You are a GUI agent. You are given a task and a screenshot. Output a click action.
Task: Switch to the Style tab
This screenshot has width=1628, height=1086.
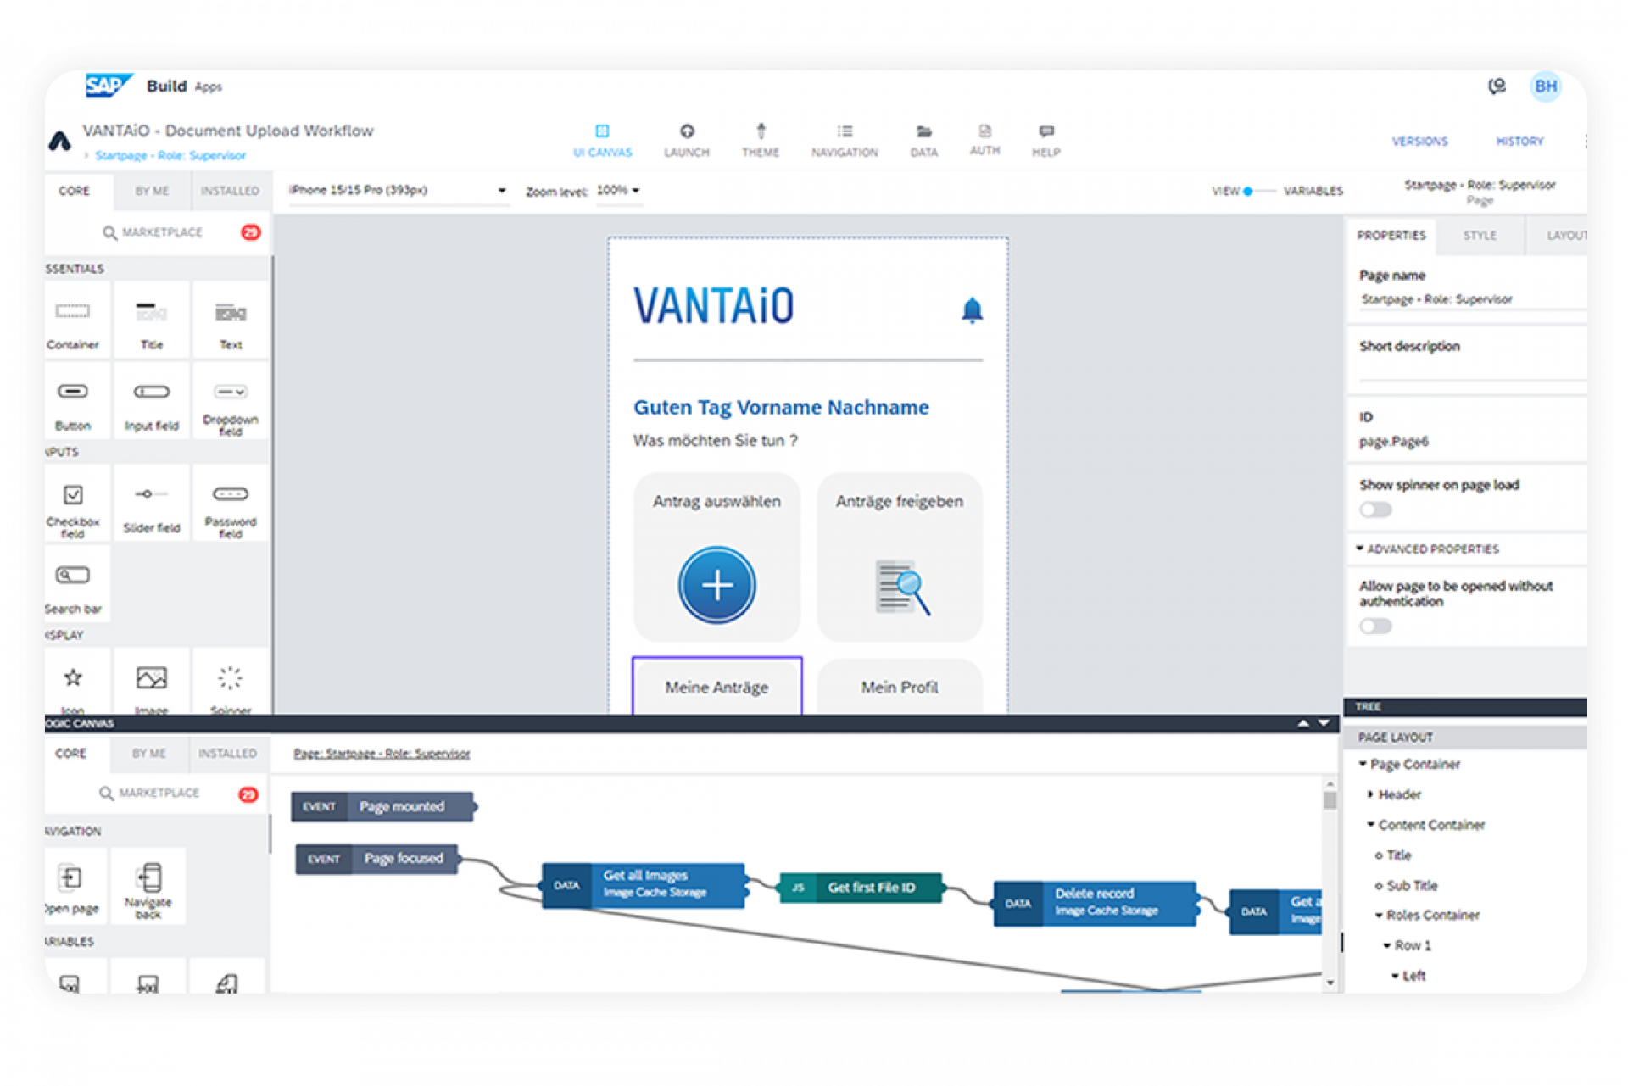click(x=1480, y=236)
